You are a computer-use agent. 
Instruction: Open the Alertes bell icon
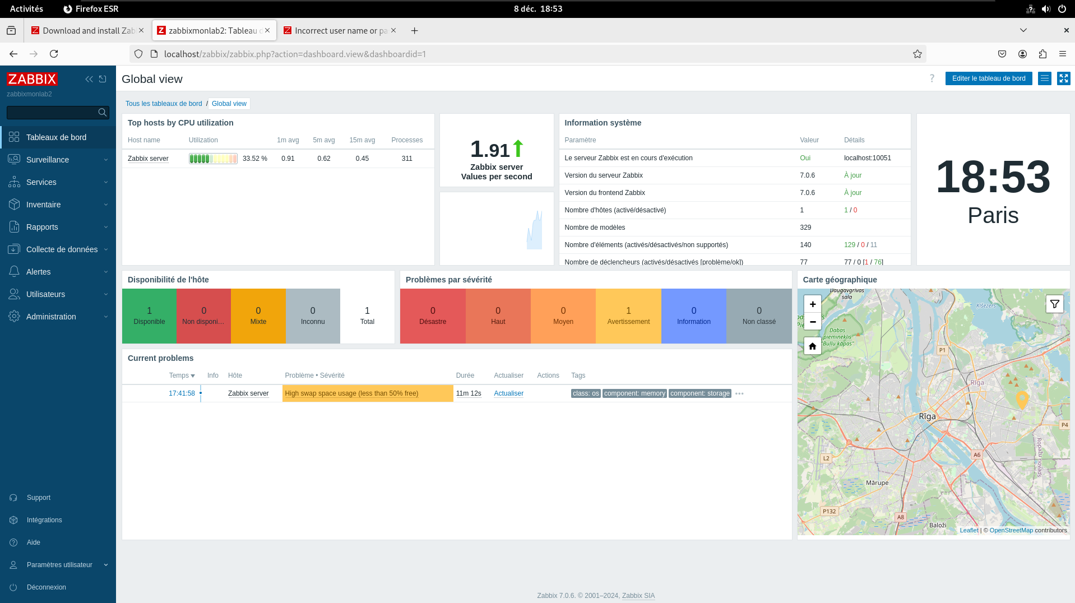click(x=15, y=271)
